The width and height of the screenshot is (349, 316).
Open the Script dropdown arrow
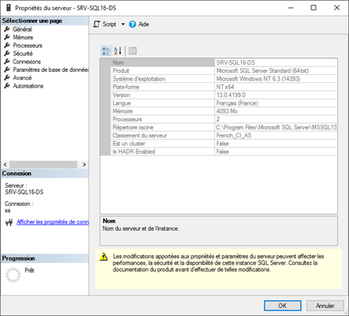click(123, 24)
